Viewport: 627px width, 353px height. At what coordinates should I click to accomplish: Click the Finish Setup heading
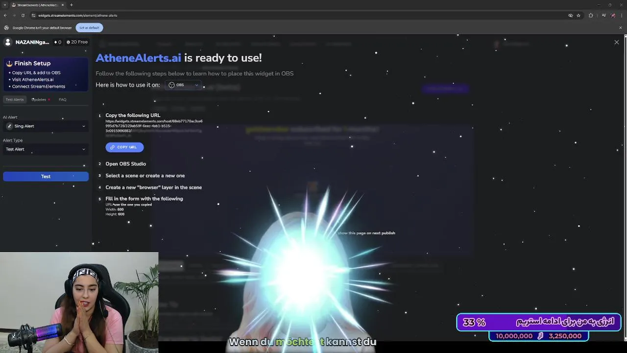click(32, 63)
